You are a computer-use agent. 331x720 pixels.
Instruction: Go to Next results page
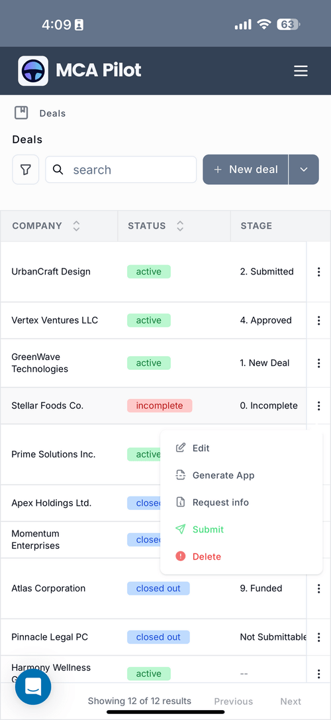tap(291, 701)
